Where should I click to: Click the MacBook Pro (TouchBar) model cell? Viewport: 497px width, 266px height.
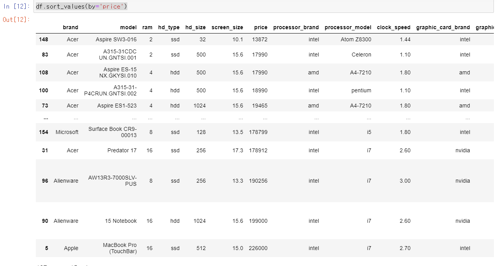[120, 248]
